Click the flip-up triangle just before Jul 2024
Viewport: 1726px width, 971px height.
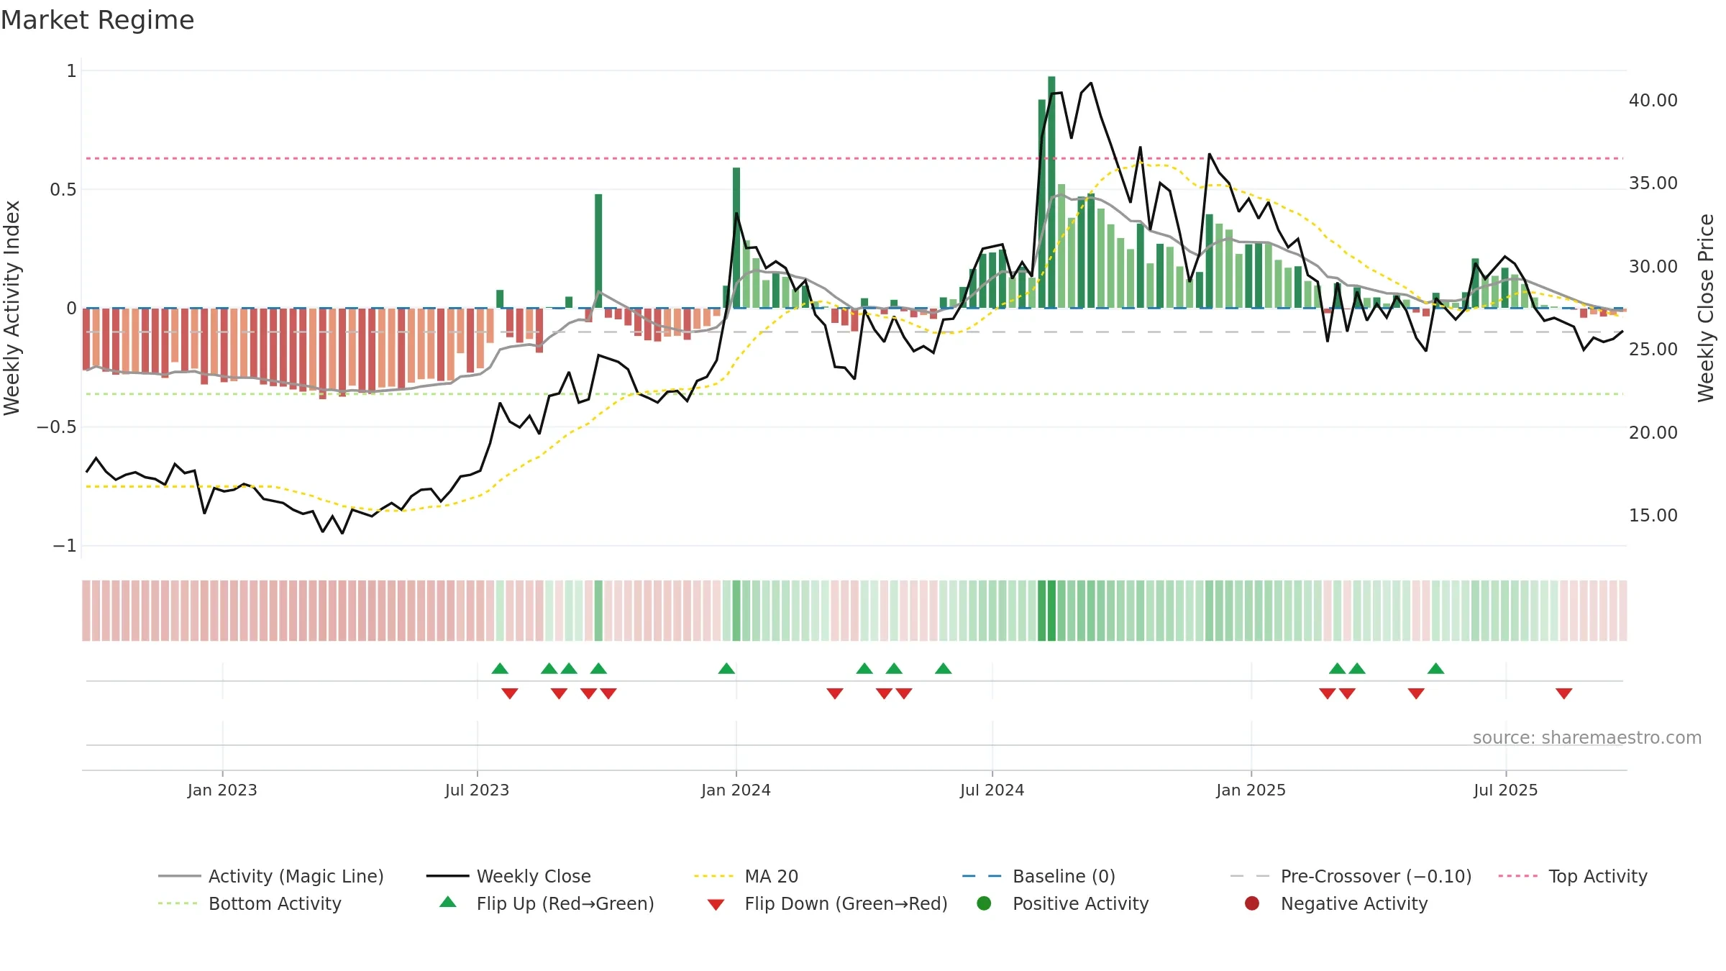point(943,669)
